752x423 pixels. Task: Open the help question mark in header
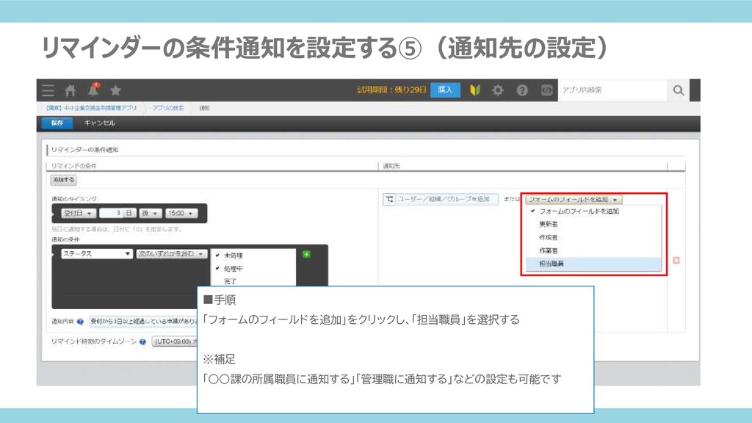522,90
